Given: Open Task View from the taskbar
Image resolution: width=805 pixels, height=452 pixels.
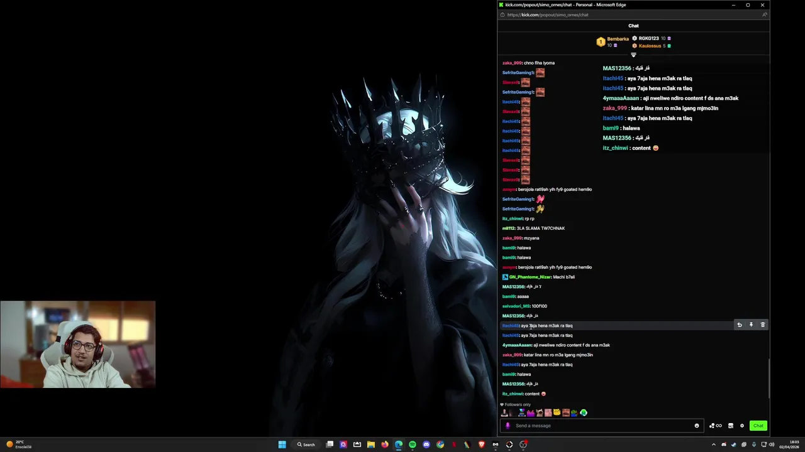Looking at the screenshot, I should click(330, 444).
